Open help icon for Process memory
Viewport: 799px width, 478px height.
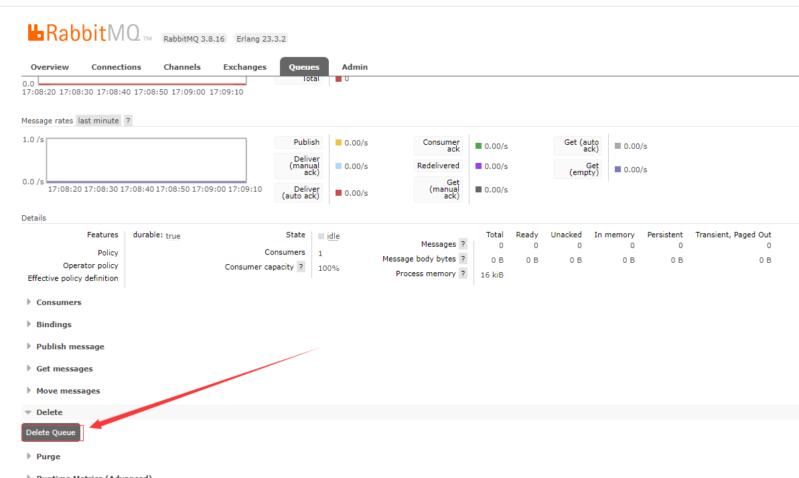point(463,274)
